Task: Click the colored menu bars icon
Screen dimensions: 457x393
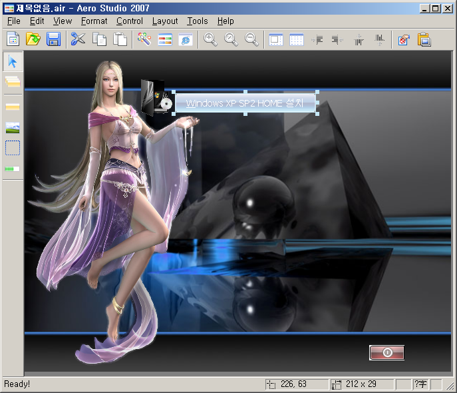Action: [165, 39]
